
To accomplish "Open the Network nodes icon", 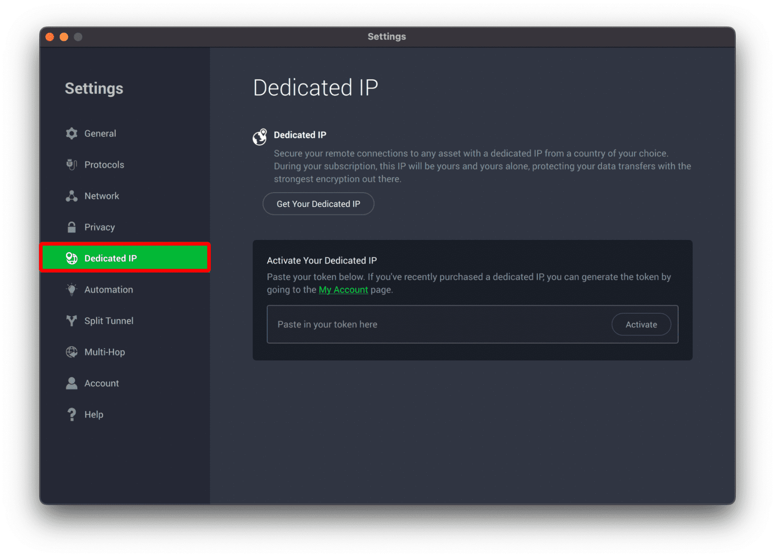I will [72, 196].
